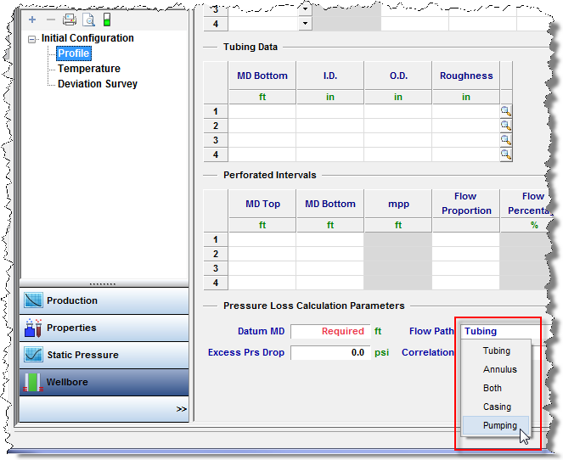Choose Annulus from Flow Path list
The width and height of the screenshot is (563, 460).
pos(499,369)
